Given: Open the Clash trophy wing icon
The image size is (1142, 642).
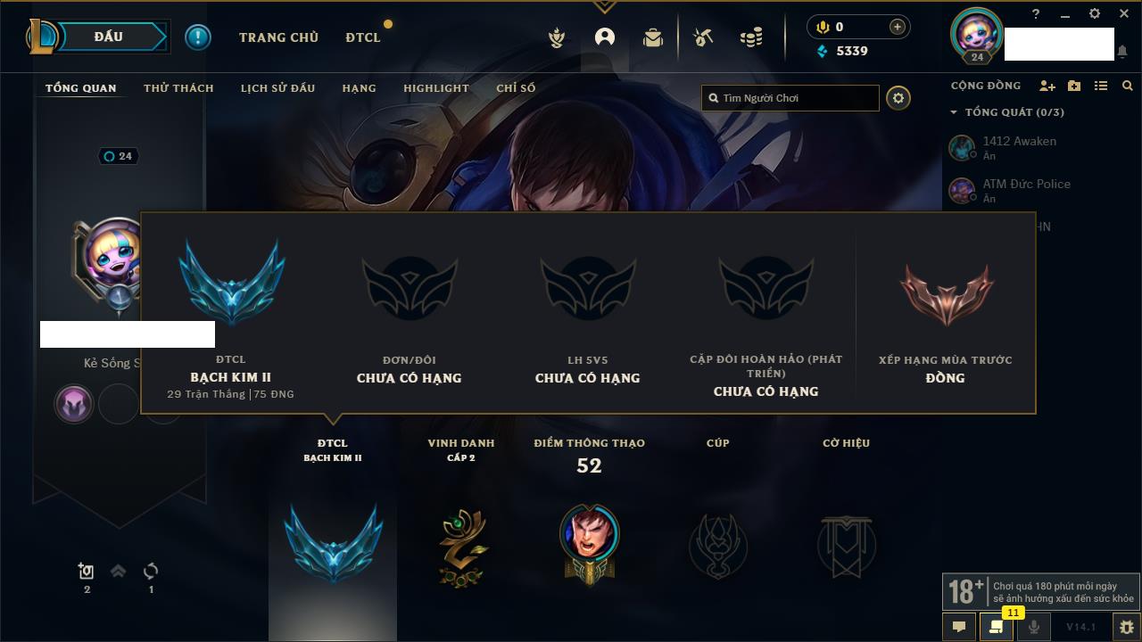Looking at the screenshot, I should pyautogui.click(x=557, y=37).
